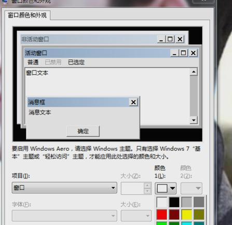Click the preview vertical scrollbar track
Viewport: 232px width, 225px height.
tap(194, 96)
